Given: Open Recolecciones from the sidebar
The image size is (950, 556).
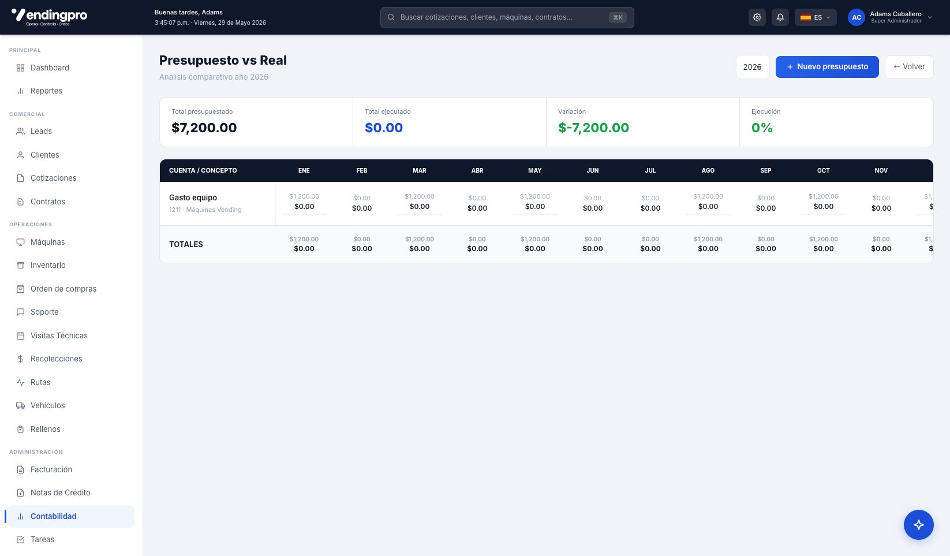Looking at the screenshot, I should [x=71, y=359].
